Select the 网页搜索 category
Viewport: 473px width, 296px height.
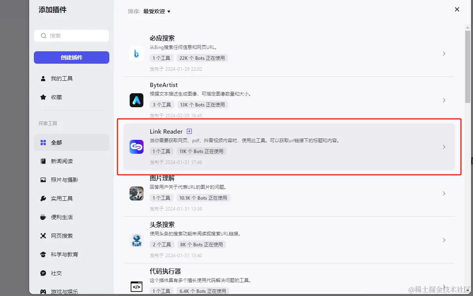[x=72, y=236]
